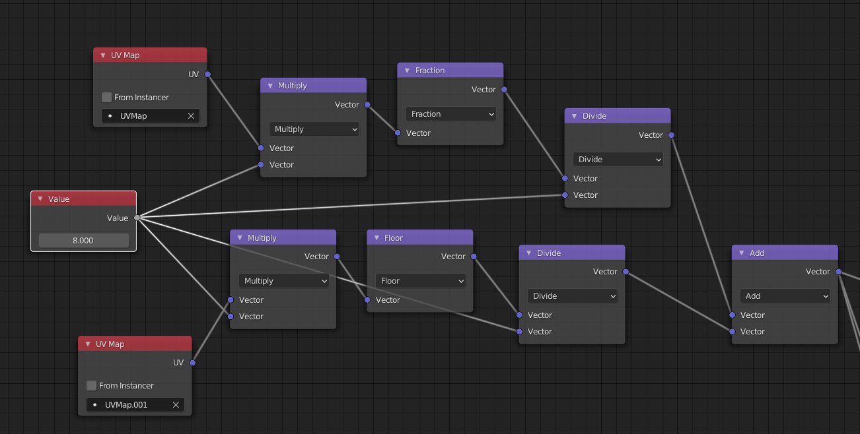Image resolution: width=860 pixels, height=434 pixels.
Task: Collapse the Divide node fed by Floor
Action: [528, 253]
